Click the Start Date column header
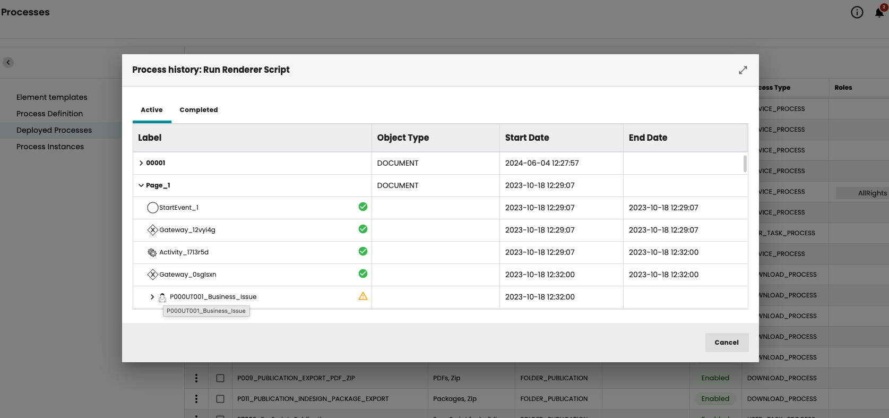The width and height of the screenshot is (889, 418). coord(561,138)
